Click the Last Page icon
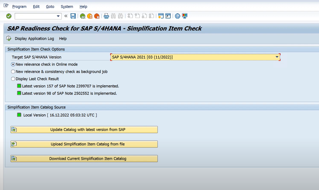This screenshot has height=190, width=319. point(151,16)
